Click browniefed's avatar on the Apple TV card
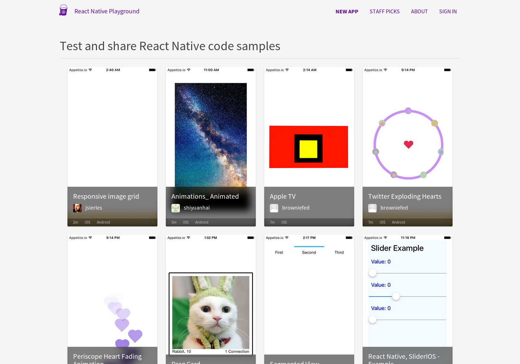This screenshot has width=520, height=364. click(x=274, y=208)
